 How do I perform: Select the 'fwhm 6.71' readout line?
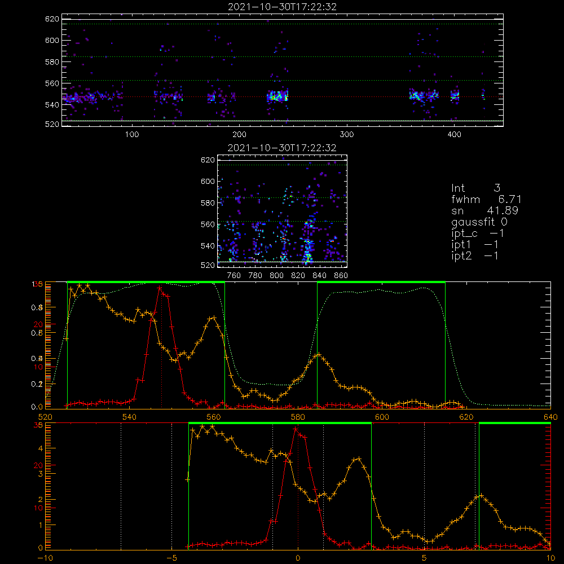point(486,199)
